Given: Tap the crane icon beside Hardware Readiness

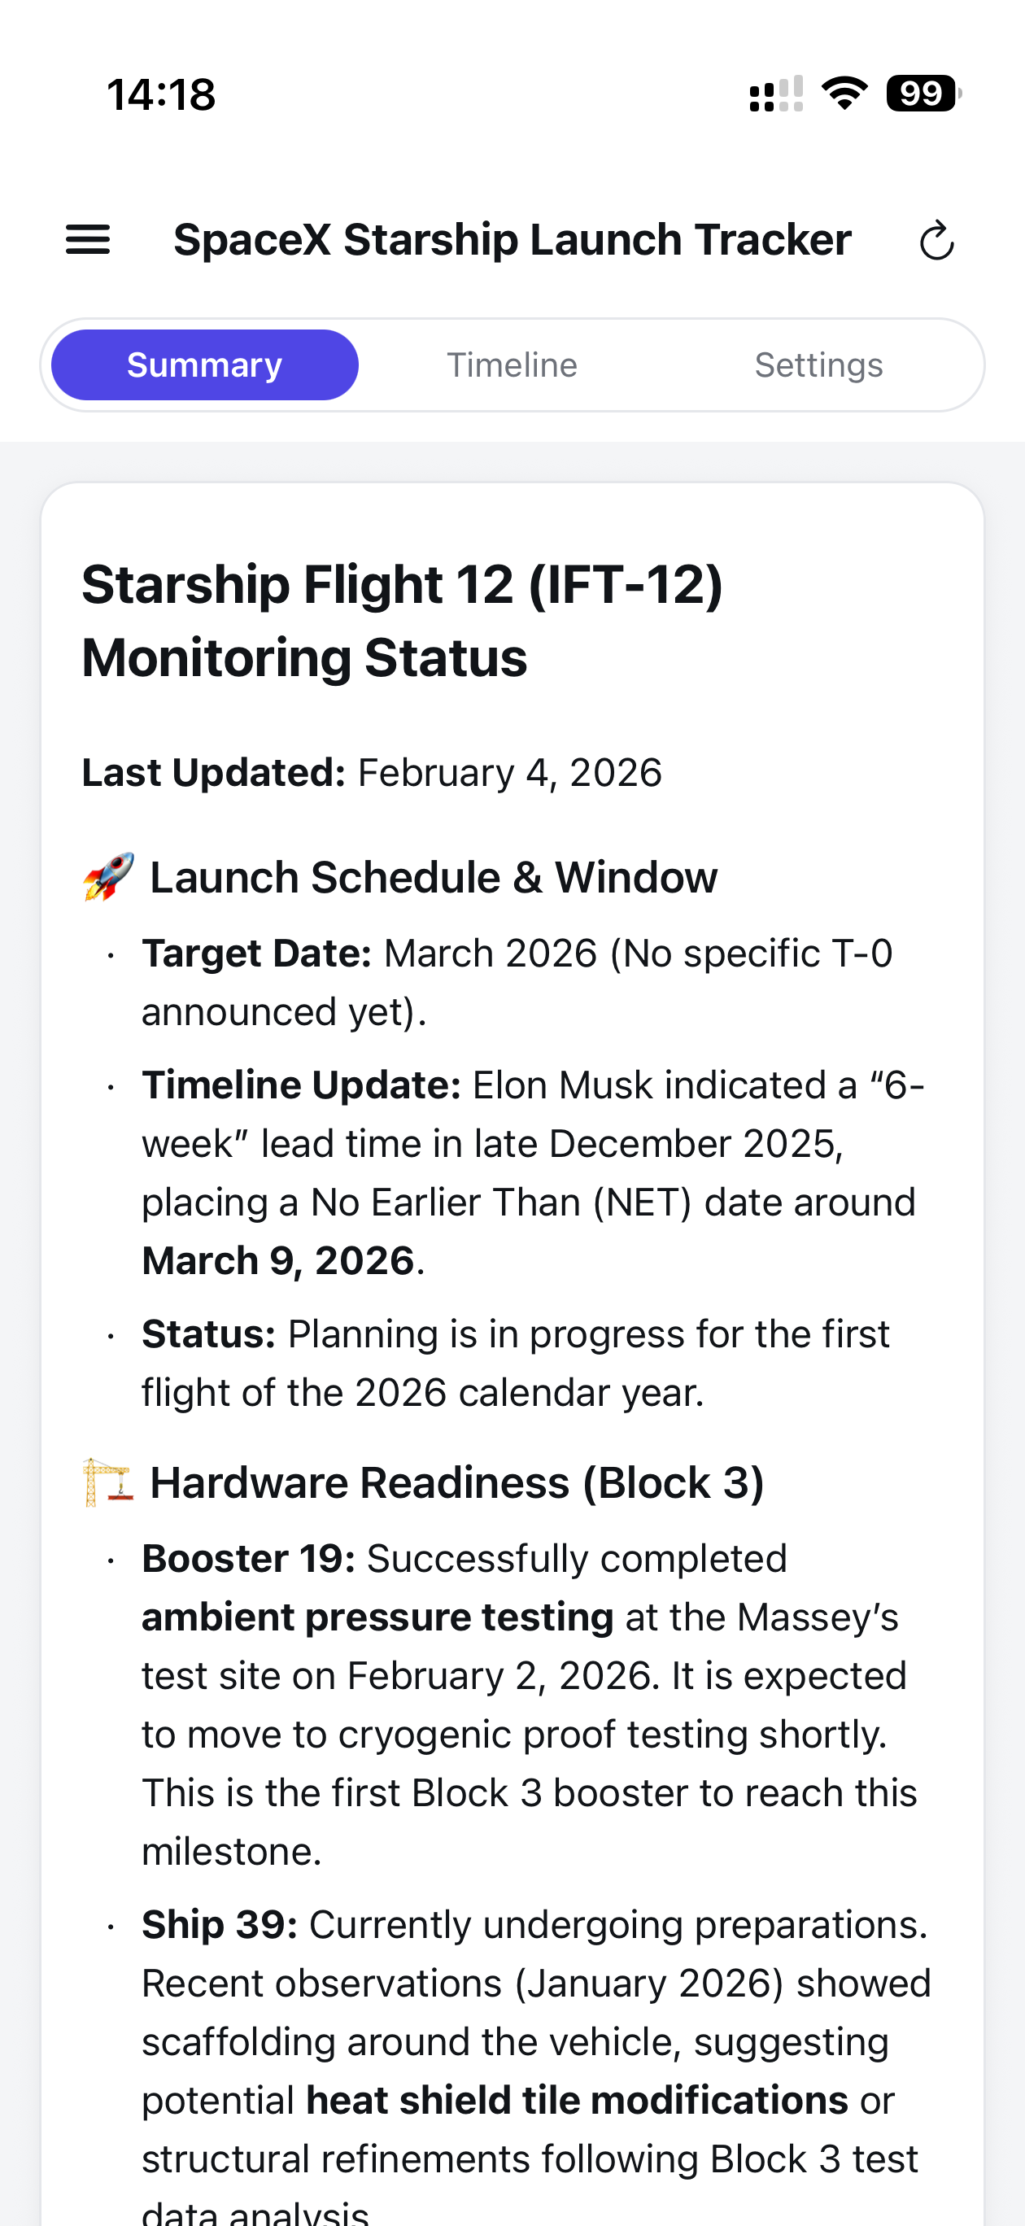Looking at the screenshot, I should coord(107,1481).
